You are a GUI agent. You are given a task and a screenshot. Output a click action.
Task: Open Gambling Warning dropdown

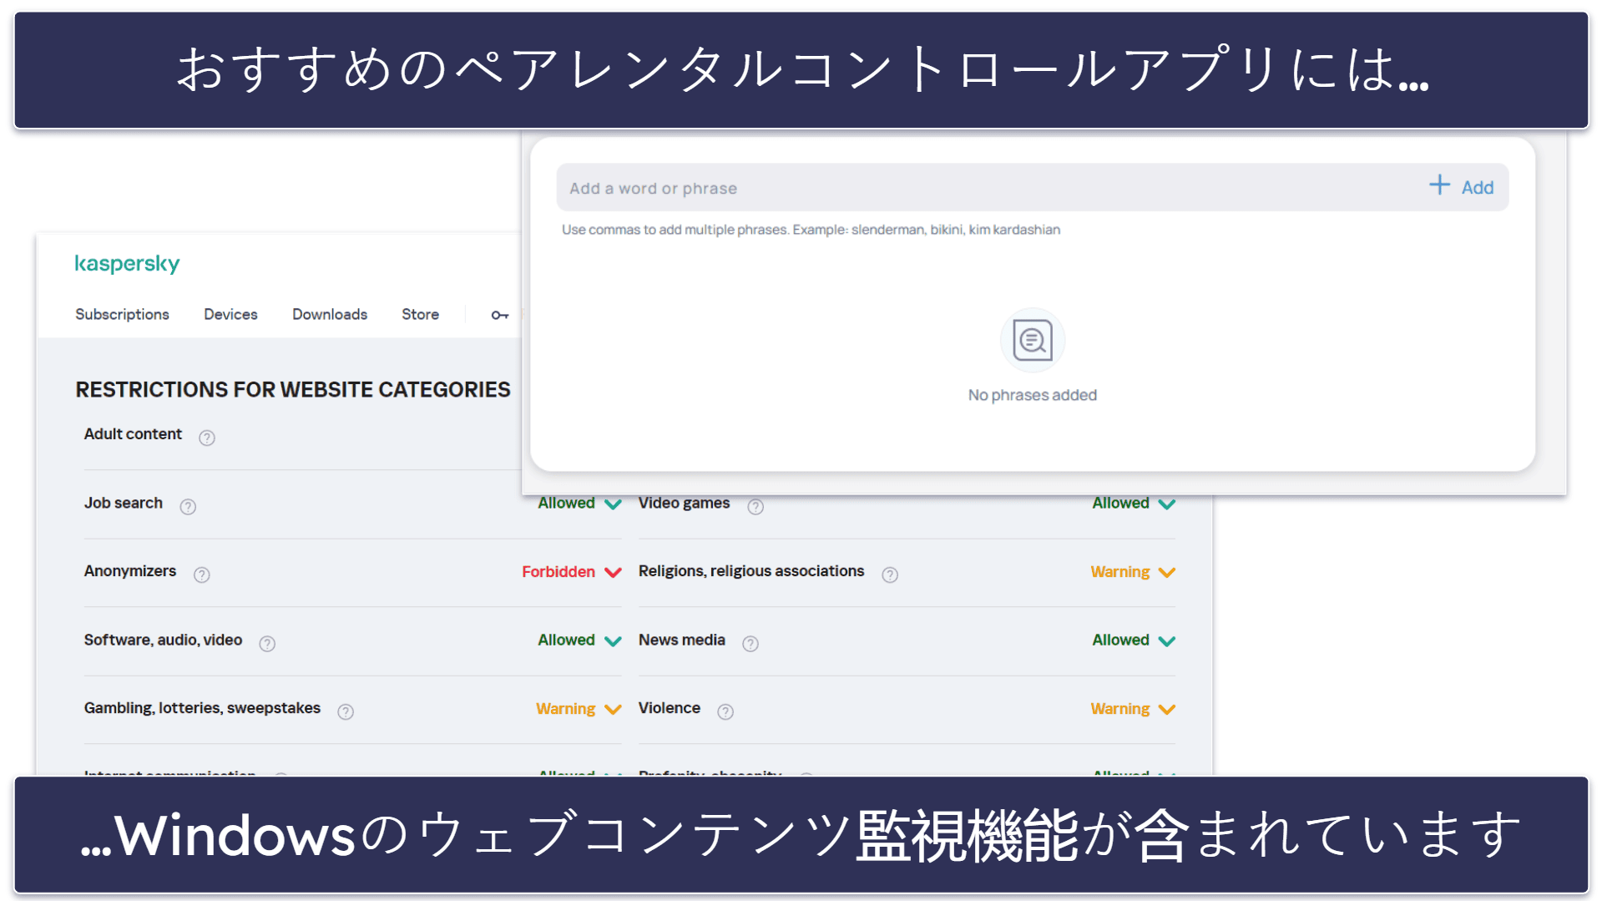click(x=579, y=709)
